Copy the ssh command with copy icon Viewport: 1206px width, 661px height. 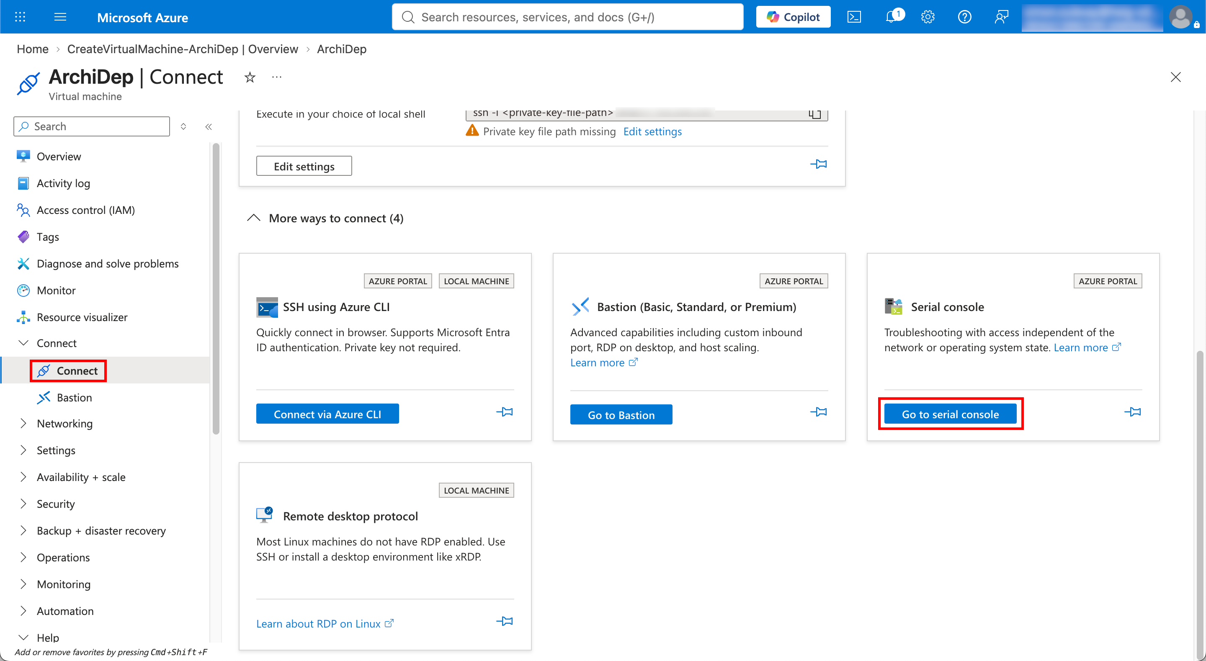point(814,114)
